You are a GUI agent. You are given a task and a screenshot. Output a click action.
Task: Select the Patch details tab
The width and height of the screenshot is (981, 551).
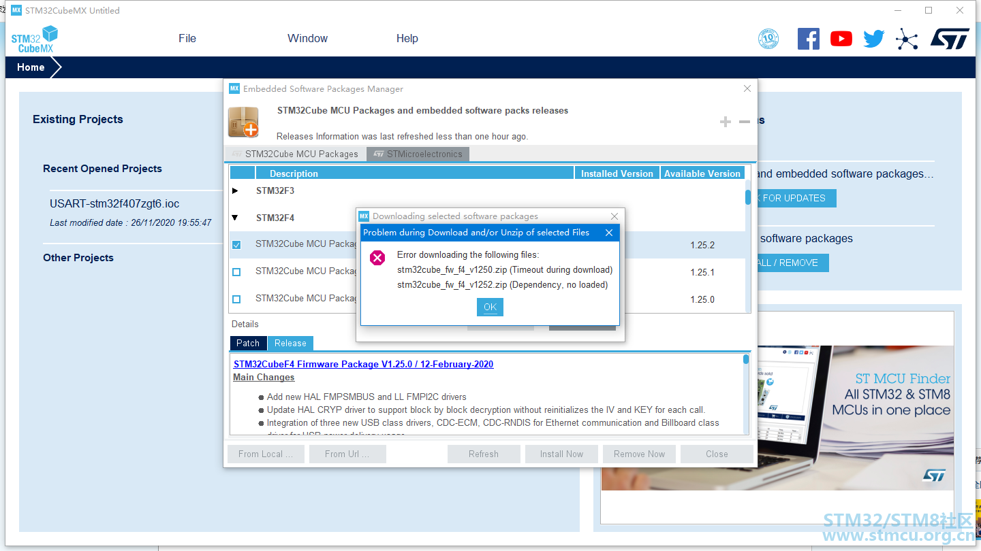click(x=248, y=344)
